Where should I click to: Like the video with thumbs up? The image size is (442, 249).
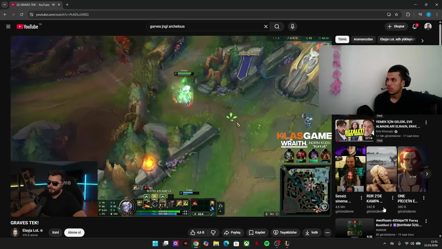(x=198, y=233)
